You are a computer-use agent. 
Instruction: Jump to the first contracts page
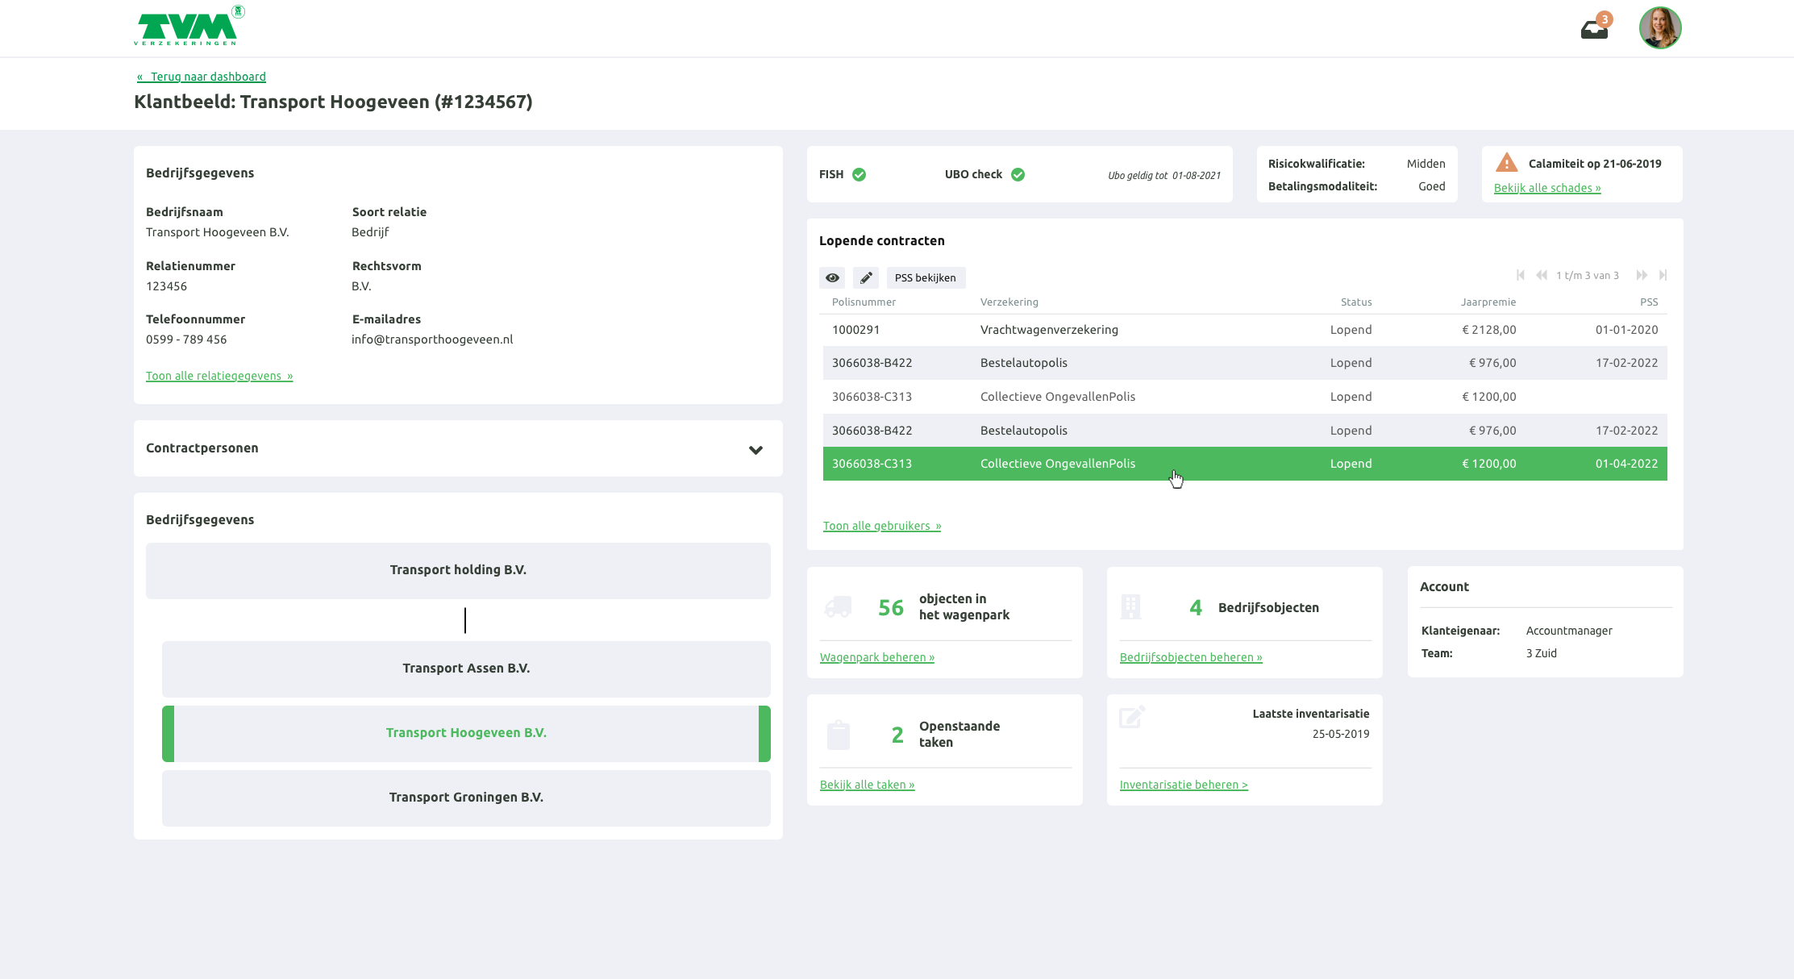pyautogui.click(x=1521, y=275)
